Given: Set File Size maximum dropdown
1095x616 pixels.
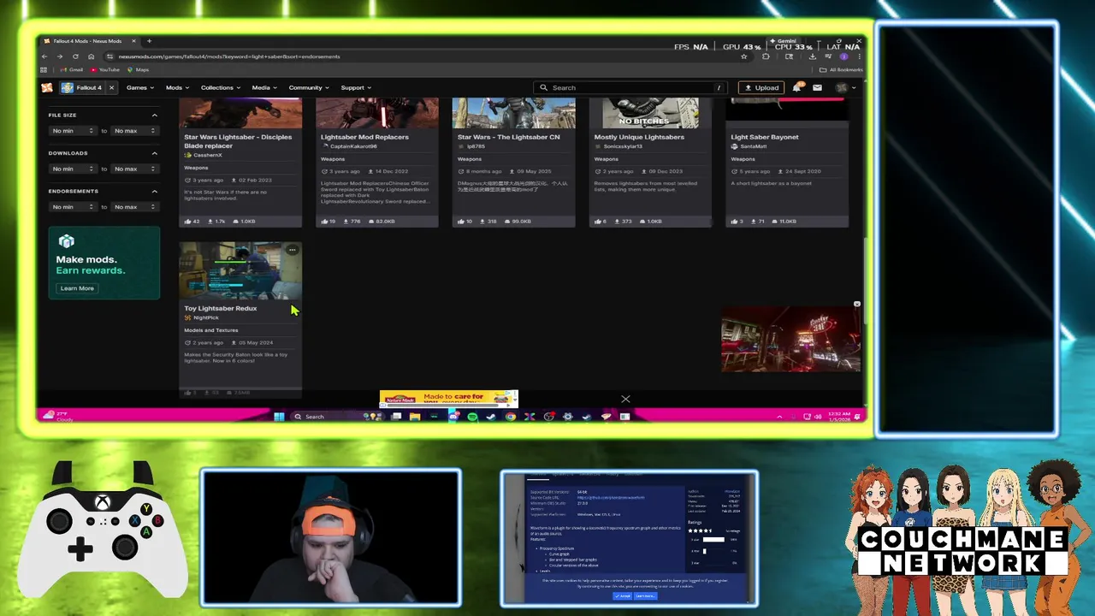Looking at the screenshot, I should point(135,131).
